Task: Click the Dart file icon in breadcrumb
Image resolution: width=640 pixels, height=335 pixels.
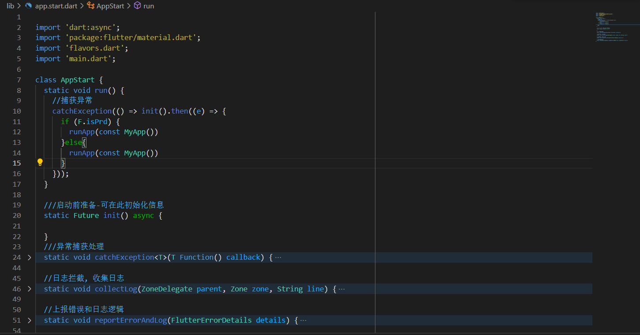Action: pyautogui.click(x=29, y=6)
